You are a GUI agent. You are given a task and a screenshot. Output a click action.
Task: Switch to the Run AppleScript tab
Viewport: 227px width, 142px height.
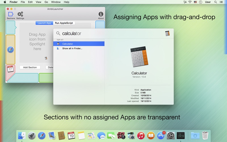[64, 23]
